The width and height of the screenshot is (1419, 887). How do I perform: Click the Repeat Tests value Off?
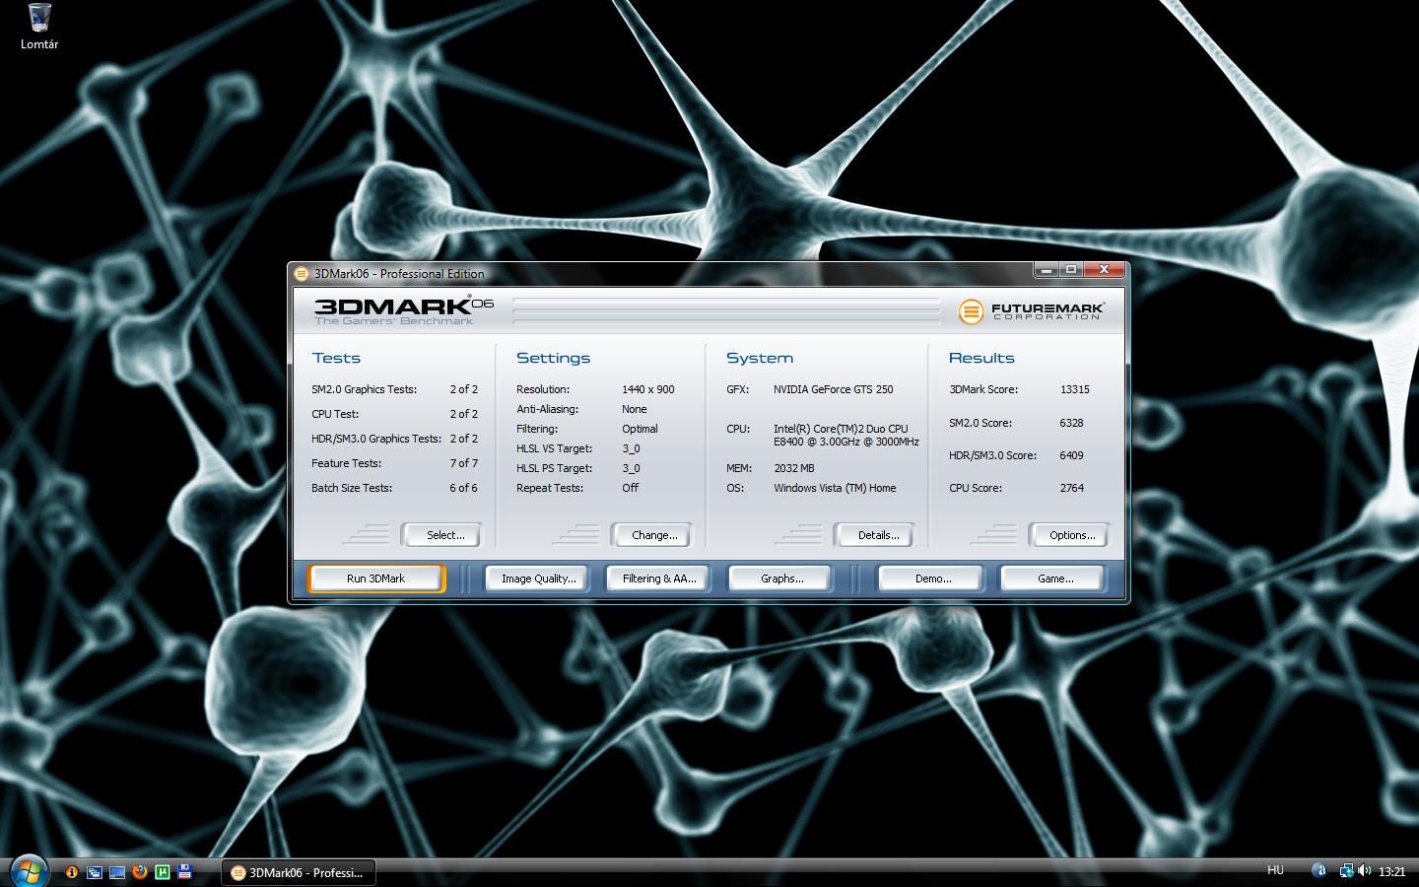[x=631, y=488]
